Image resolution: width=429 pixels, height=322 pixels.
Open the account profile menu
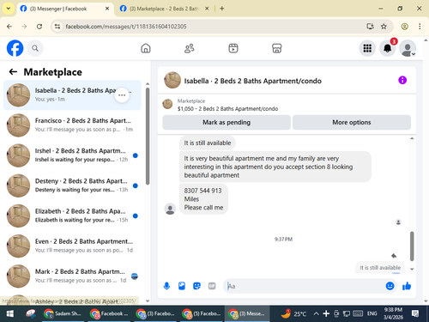(408, 48)
